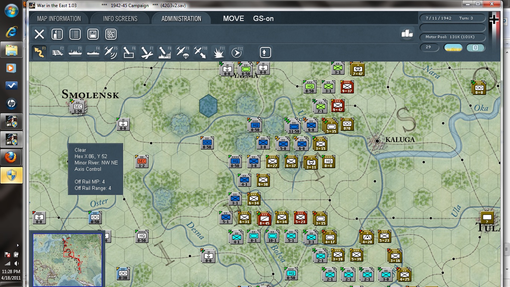Open the report icon with person and list
This screenshot has height=287, width=510.
tap(57, 34)
